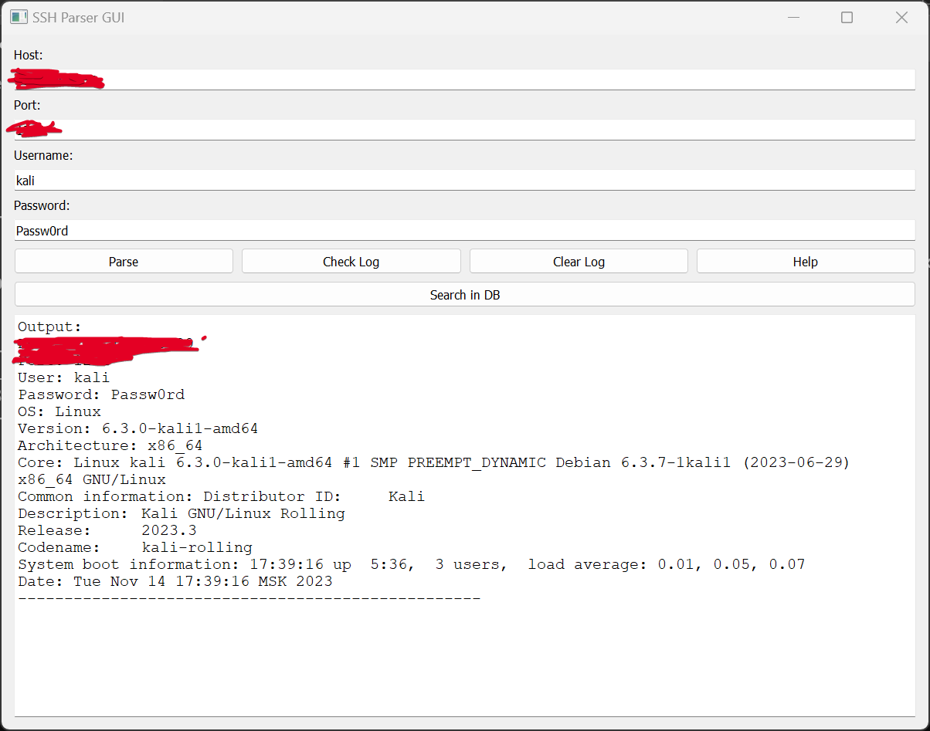Click the Password: label
Image resolution: width=930 pixels, height=731 pixels.
42,205
